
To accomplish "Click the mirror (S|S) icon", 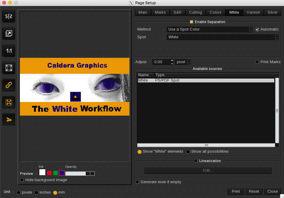I will [x=9, y=16].
